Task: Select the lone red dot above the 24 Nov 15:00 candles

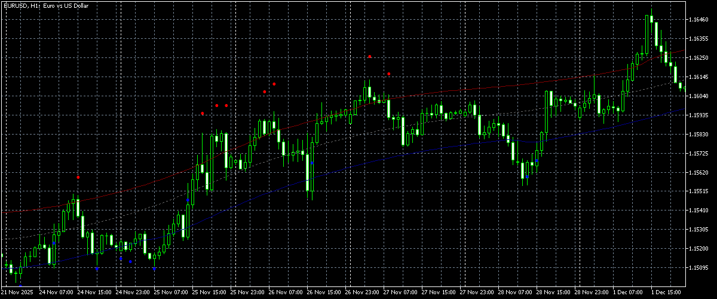Action: click(78, 177)
